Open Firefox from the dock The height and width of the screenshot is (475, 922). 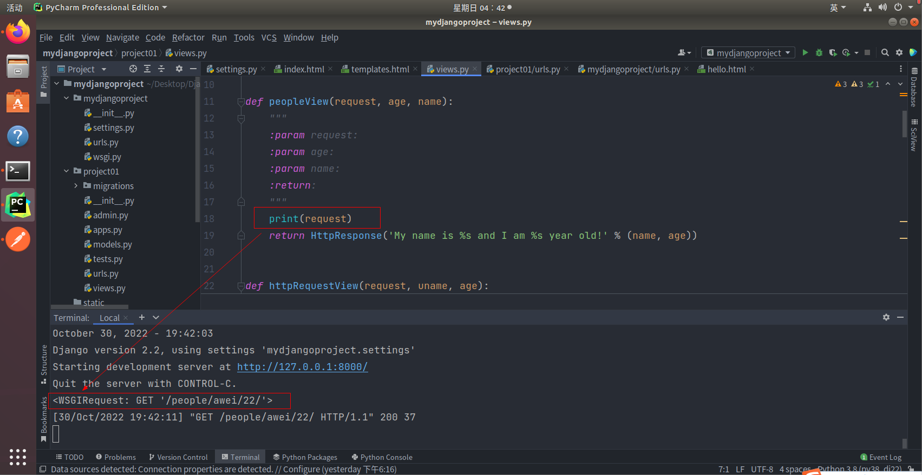18,32
